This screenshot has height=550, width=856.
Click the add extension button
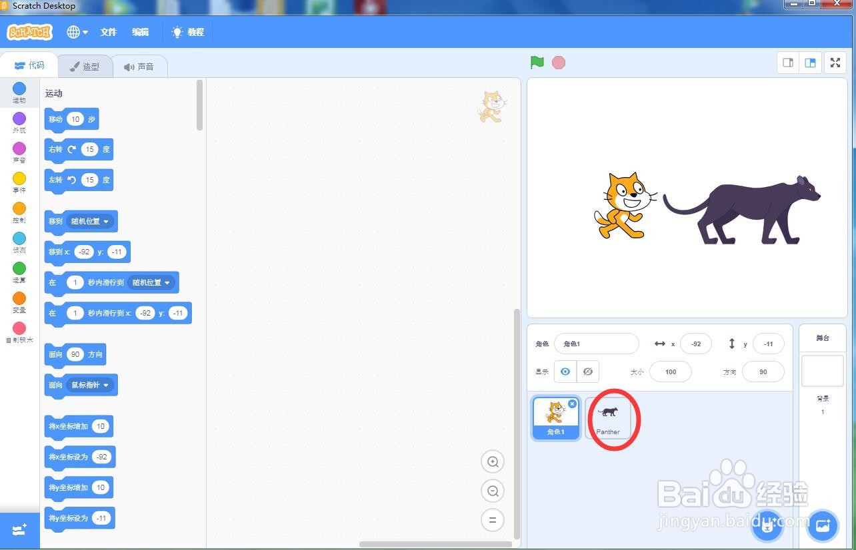[19, 530]
